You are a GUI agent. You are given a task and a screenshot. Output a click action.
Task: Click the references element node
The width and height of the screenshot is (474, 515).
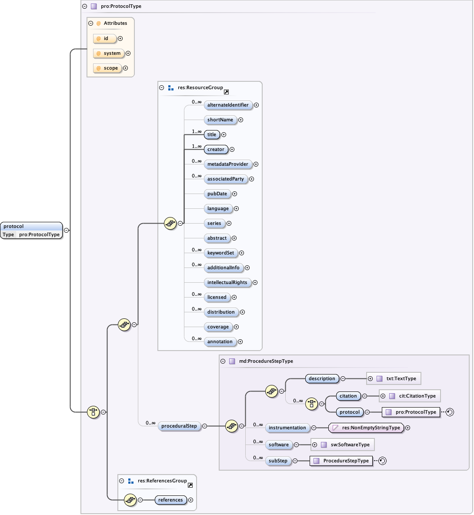pos(170,500)
